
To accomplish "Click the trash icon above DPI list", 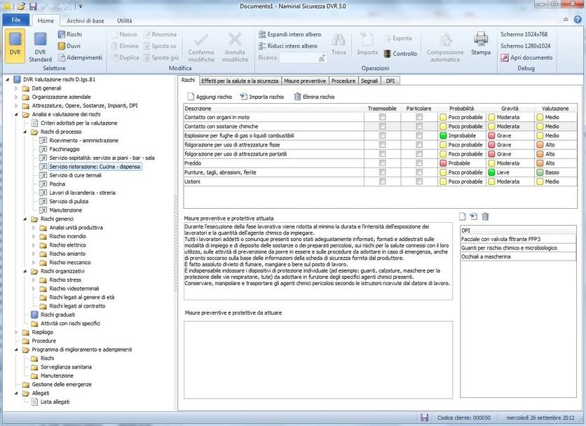I will (x=486, y=217).
